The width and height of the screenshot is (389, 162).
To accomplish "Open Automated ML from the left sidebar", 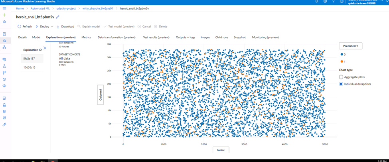I will pos(4,41).
